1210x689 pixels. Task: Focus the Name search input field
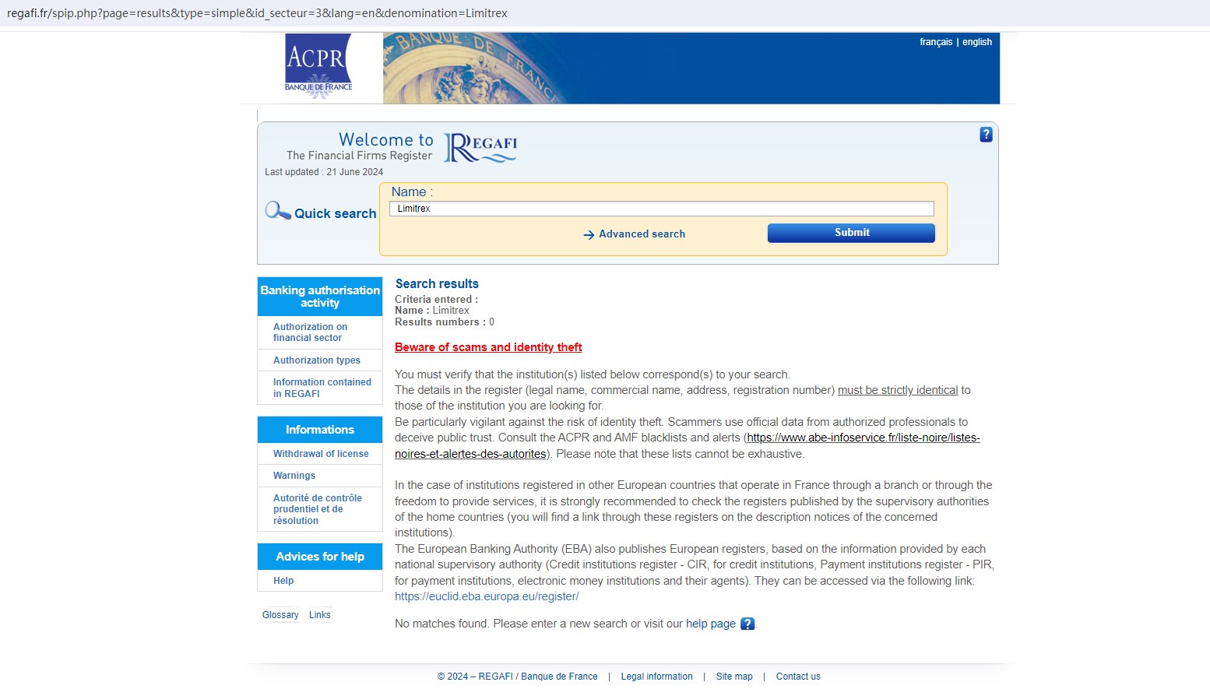coord(662,209)
